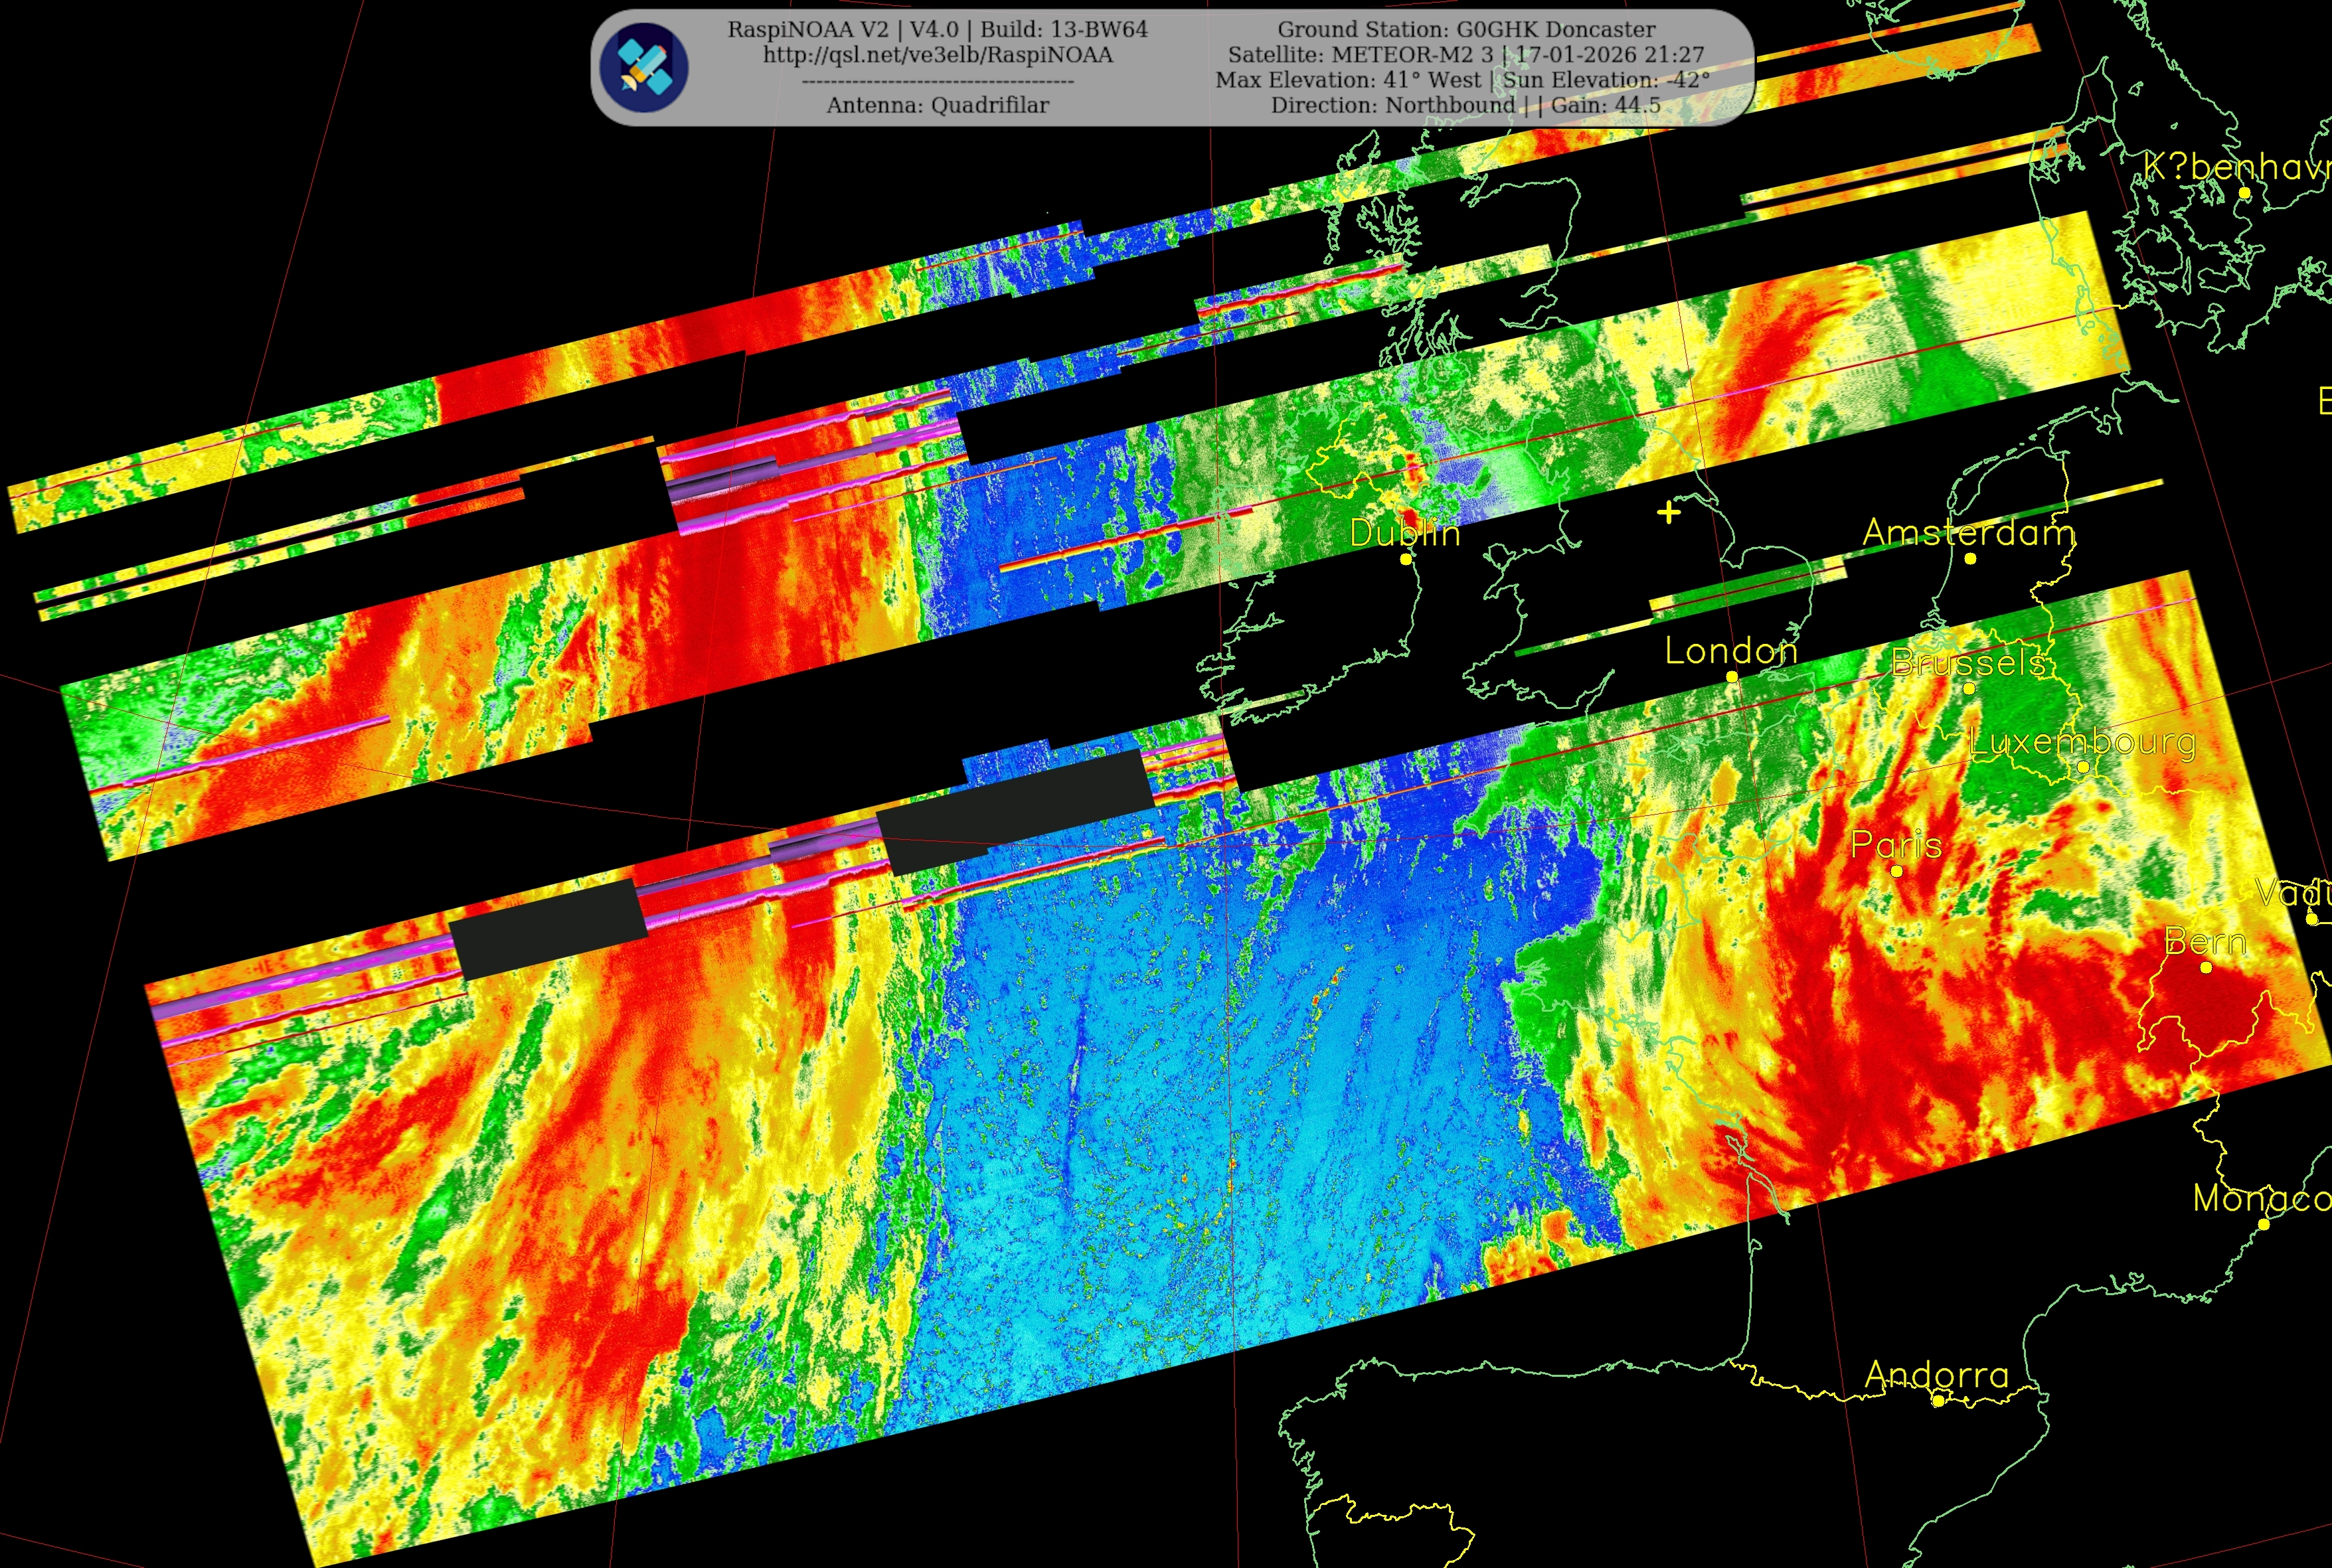Click the Direction: Northbound text
The image size is (2332, 1568).
tap(1392, 105)
